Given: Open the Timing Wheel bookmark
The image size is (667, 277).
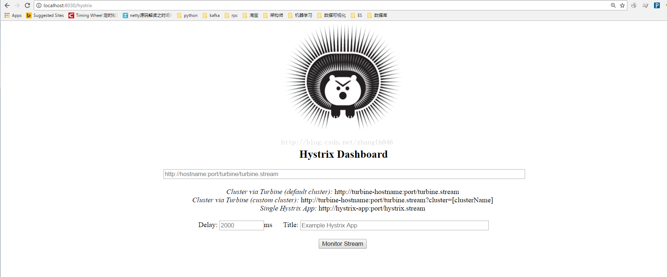Looking at the screenshot, I should [x=93, y=15].
